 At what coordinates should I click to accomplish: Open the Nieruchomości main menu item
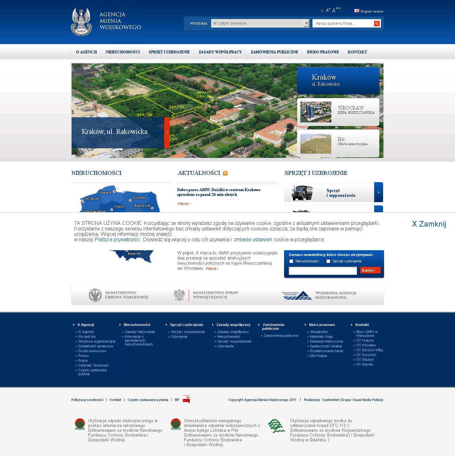coord(123,52)
